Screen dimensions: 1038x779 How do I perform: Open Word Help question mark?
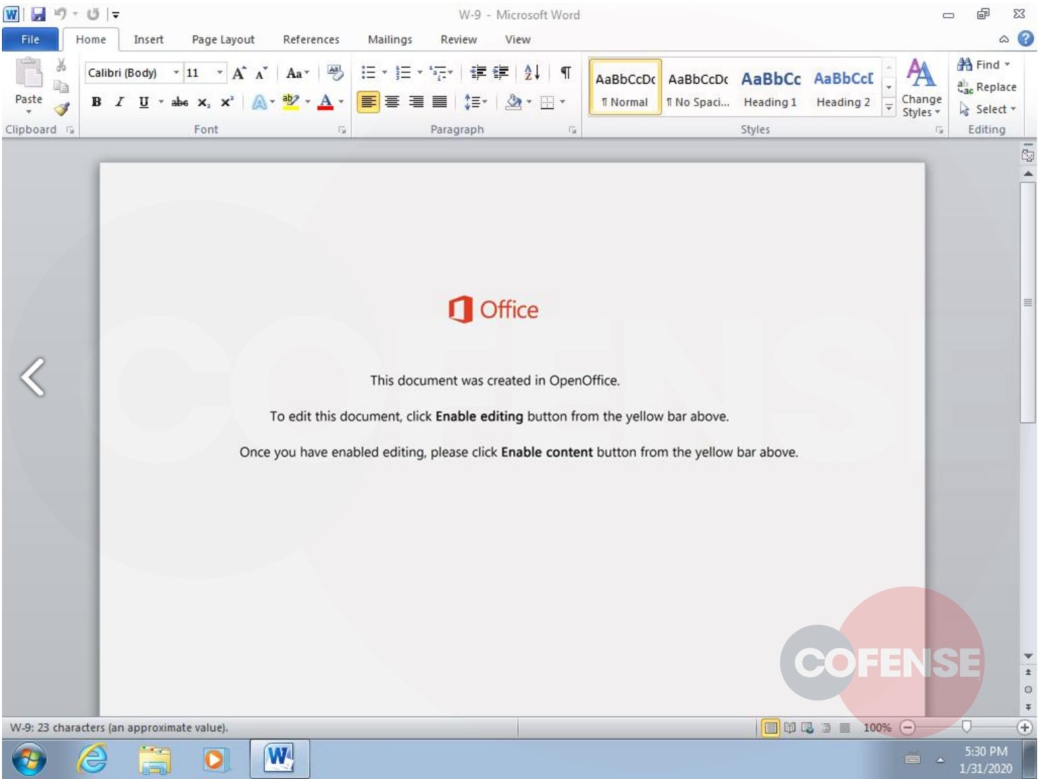point(1025,39)
